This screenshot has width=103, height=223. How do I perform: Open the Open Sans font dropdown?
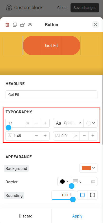pos(68,123)
